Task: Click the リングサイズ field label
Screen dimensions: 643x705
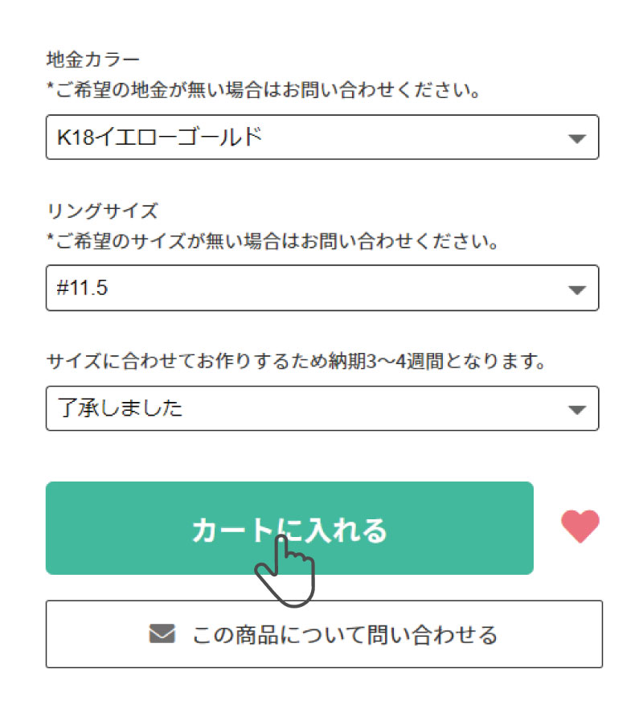Action: coord(102,211)
